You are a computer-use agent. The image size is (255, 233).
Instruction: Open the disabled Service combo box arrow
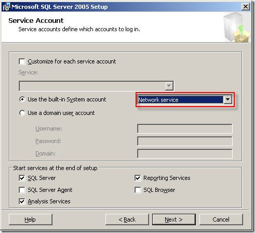[169, 86]
